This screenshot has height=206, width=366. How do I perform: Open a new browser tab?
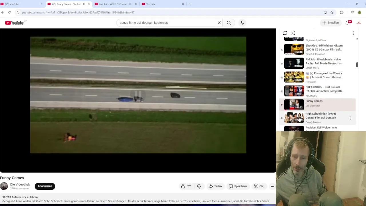coord(190,4)
